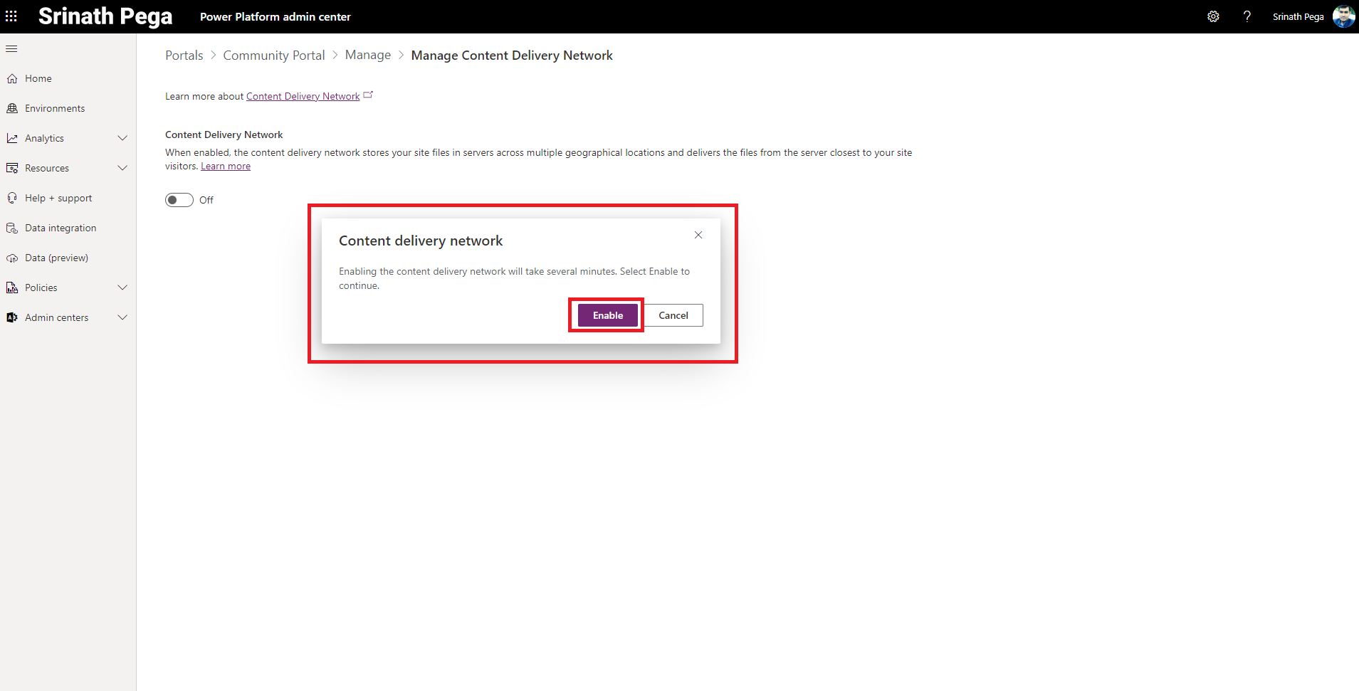Open the app launcher waffle icon

[11, 16]
